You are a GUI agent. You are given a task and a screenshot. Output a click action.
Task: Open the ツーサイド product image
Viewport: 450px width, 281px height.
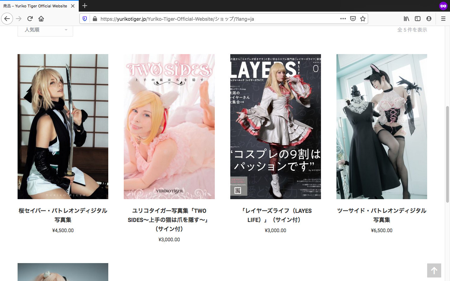point(382,126)
